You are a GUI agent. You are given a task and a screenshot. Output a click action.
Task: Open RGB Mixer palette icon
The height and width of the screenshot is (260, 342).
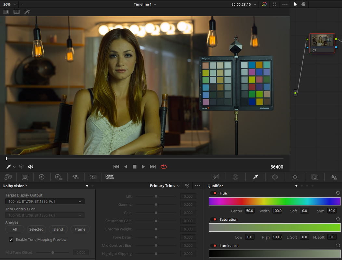(x=75, y=177)
